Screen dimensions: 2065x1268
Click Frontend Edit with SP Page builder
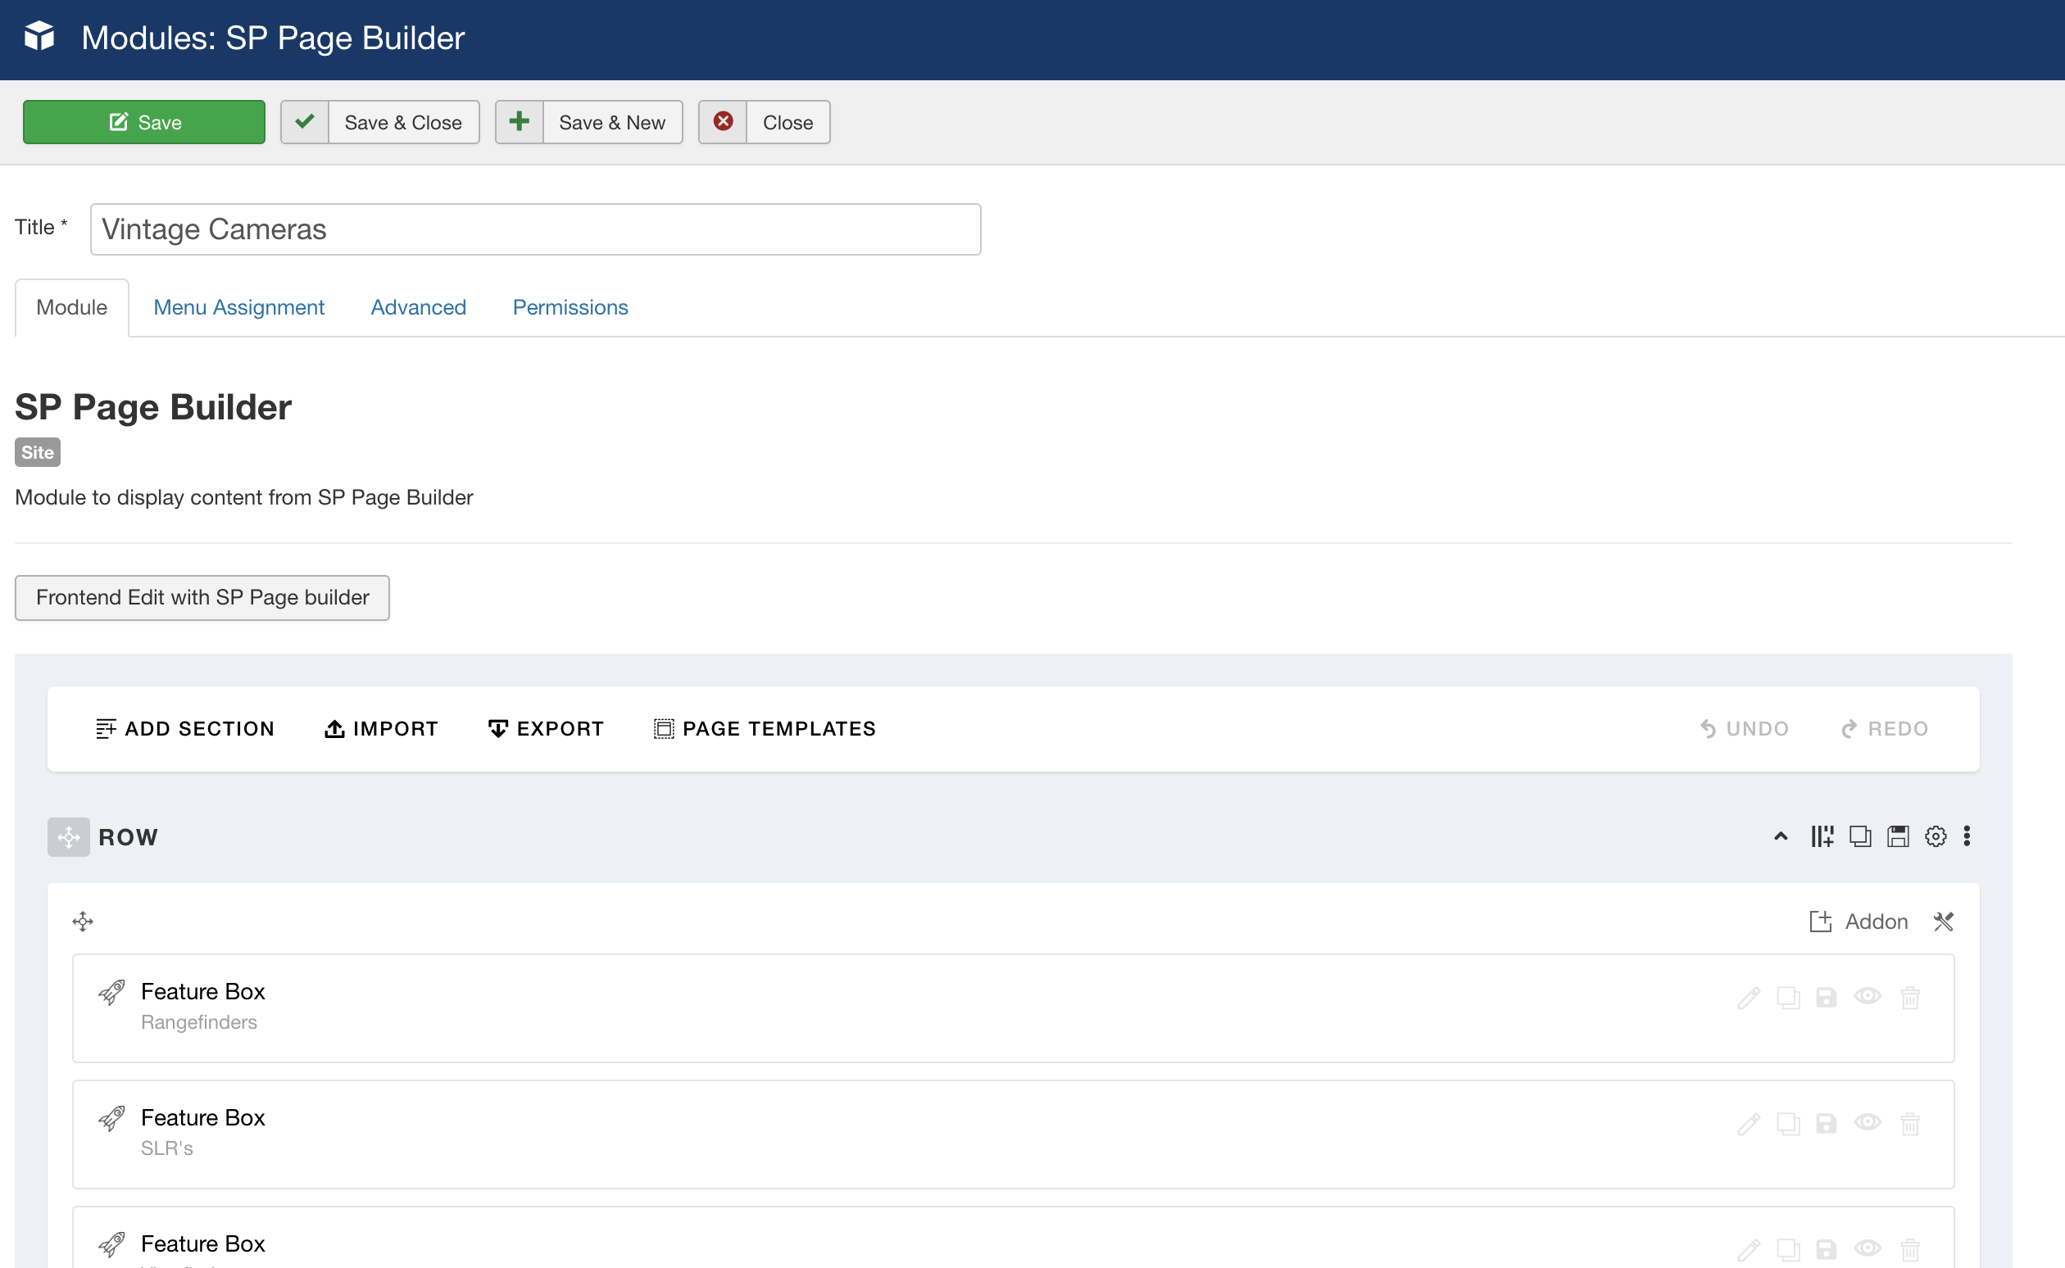click(x=202, y=597)
